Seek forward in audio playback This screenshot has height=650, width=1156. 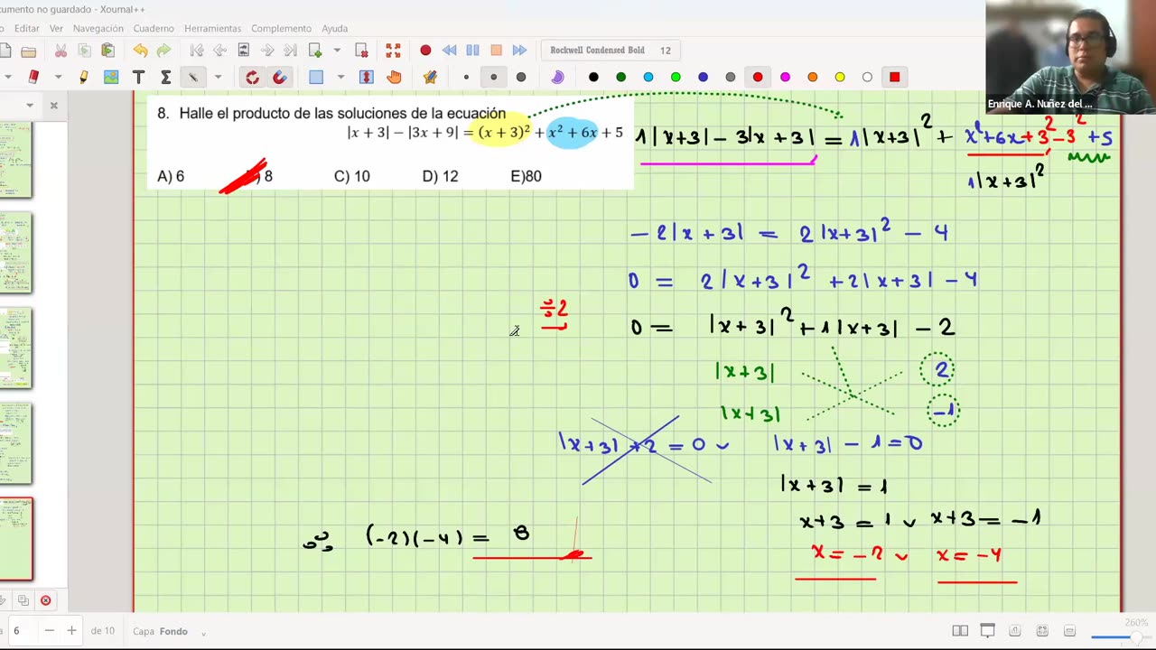[519, 51]
